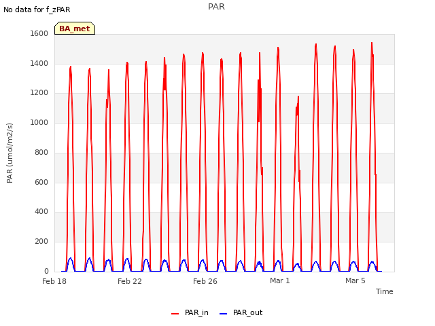The height and width of the screenshot is (326, 435).
Task: Toggle the PAR_out legend entry
Action: [241, 312]
